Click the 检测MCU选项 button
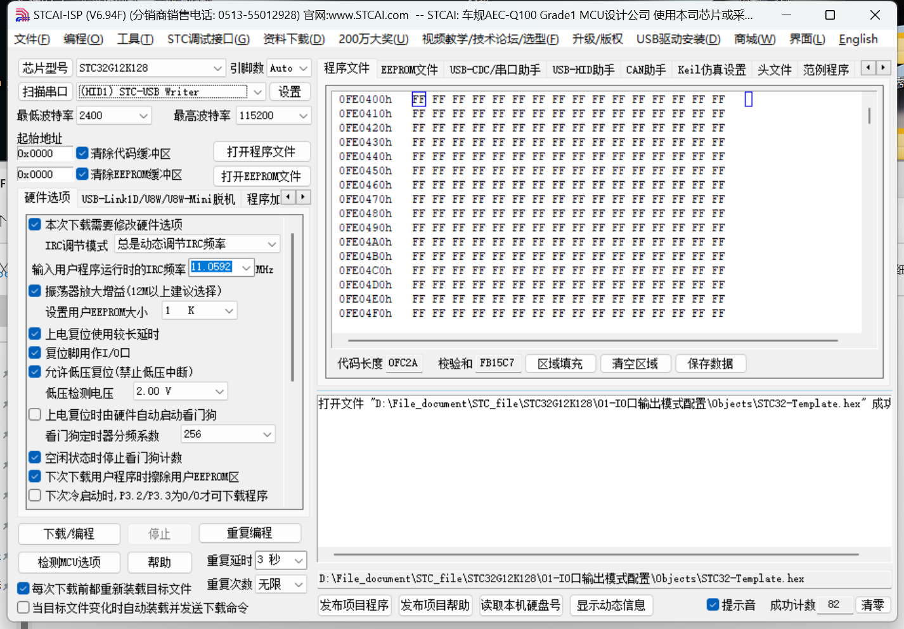The width and height of the screenshot is (904, 629). coord(69,562)
